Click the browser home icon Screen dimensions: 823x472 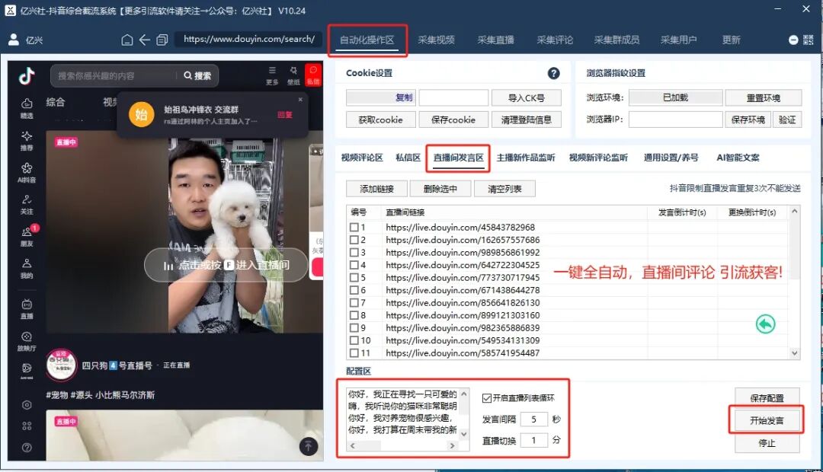(127, 40)
